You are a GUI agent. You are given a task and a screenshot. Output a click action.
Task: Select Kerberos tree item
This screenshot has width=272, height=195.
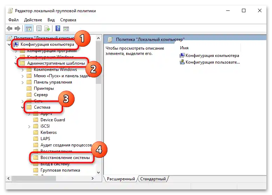coord(49,132)
